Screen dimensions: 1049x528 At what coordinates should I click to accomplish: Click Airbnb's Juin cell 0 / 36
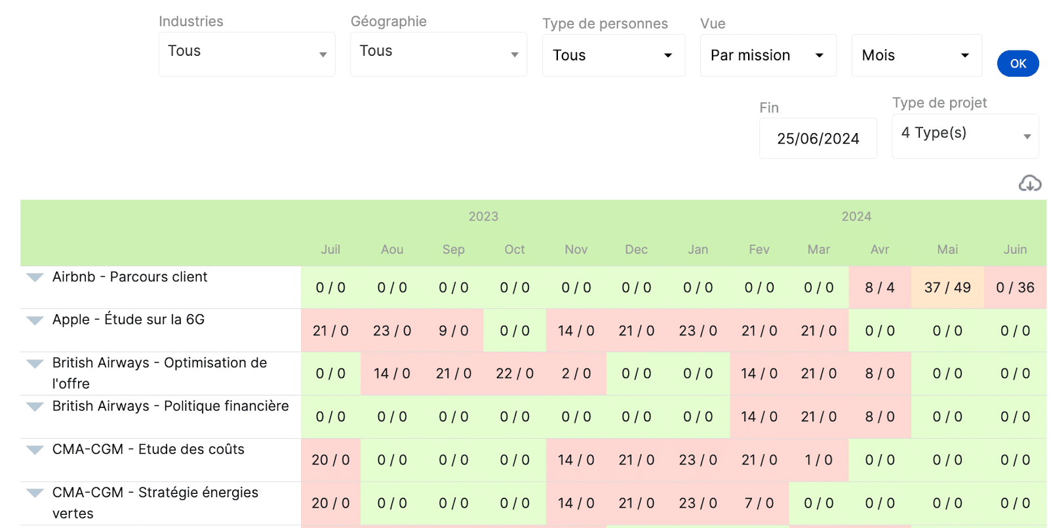pyautogui.click(x=1015, y=287)
